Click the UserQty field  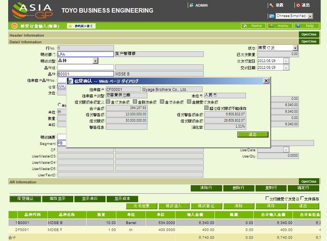tap(278, 156)
